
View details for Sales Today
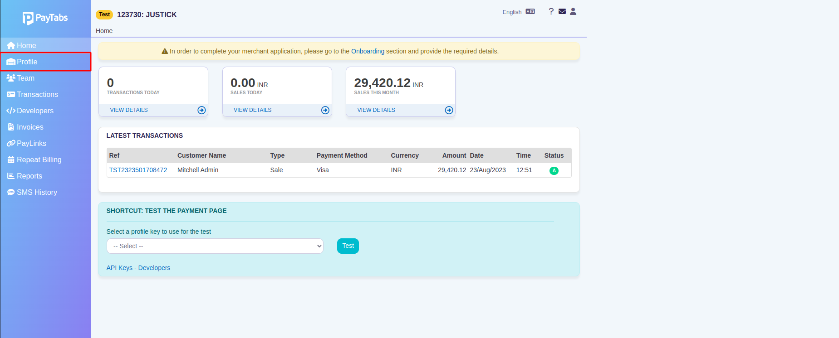252,110
